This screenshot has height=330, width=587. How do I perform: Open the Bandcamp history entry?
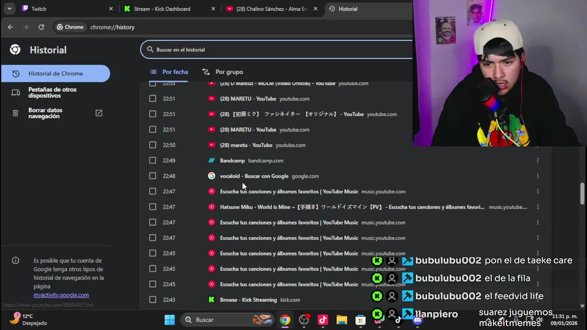233,161
